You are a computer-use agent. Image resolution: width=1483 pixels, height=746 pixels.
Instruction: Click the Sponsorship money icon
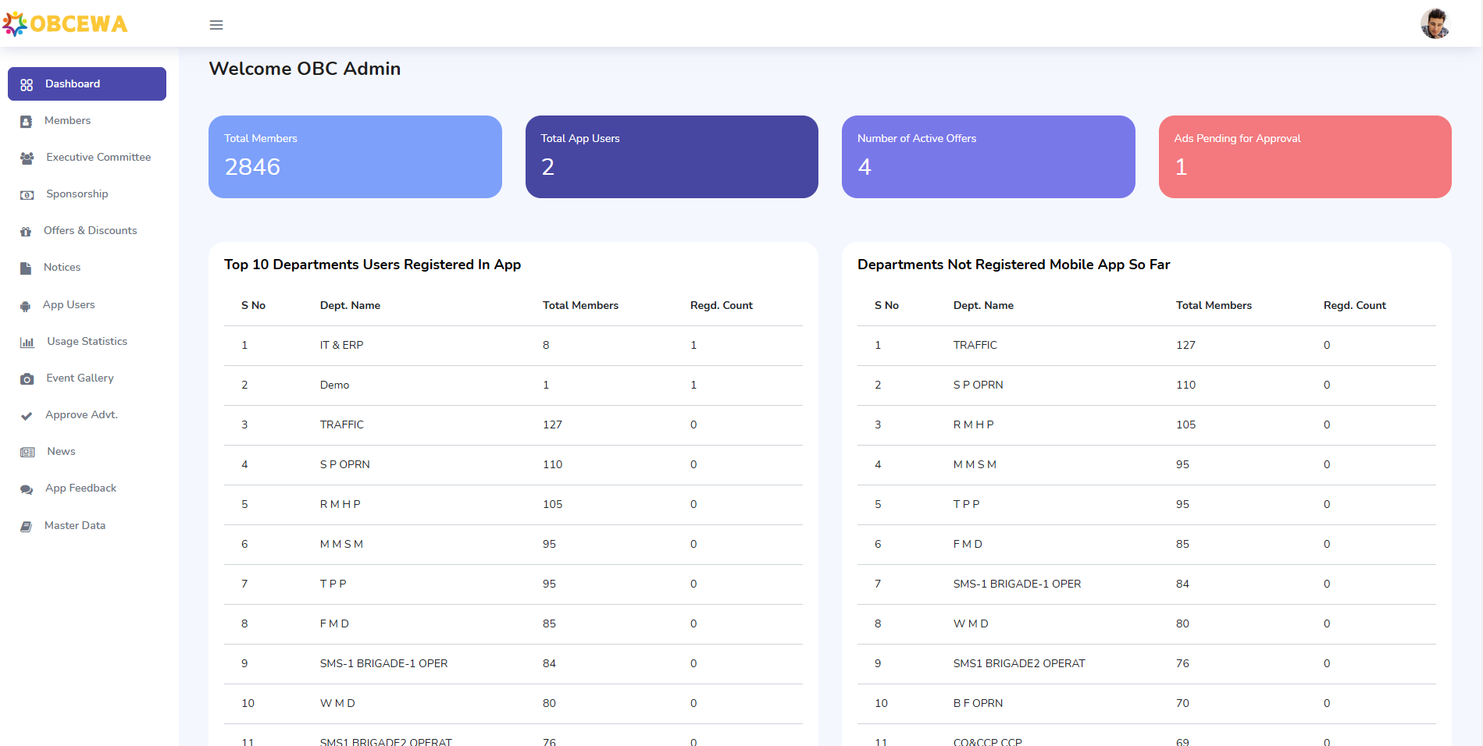[x=27, y=195]
